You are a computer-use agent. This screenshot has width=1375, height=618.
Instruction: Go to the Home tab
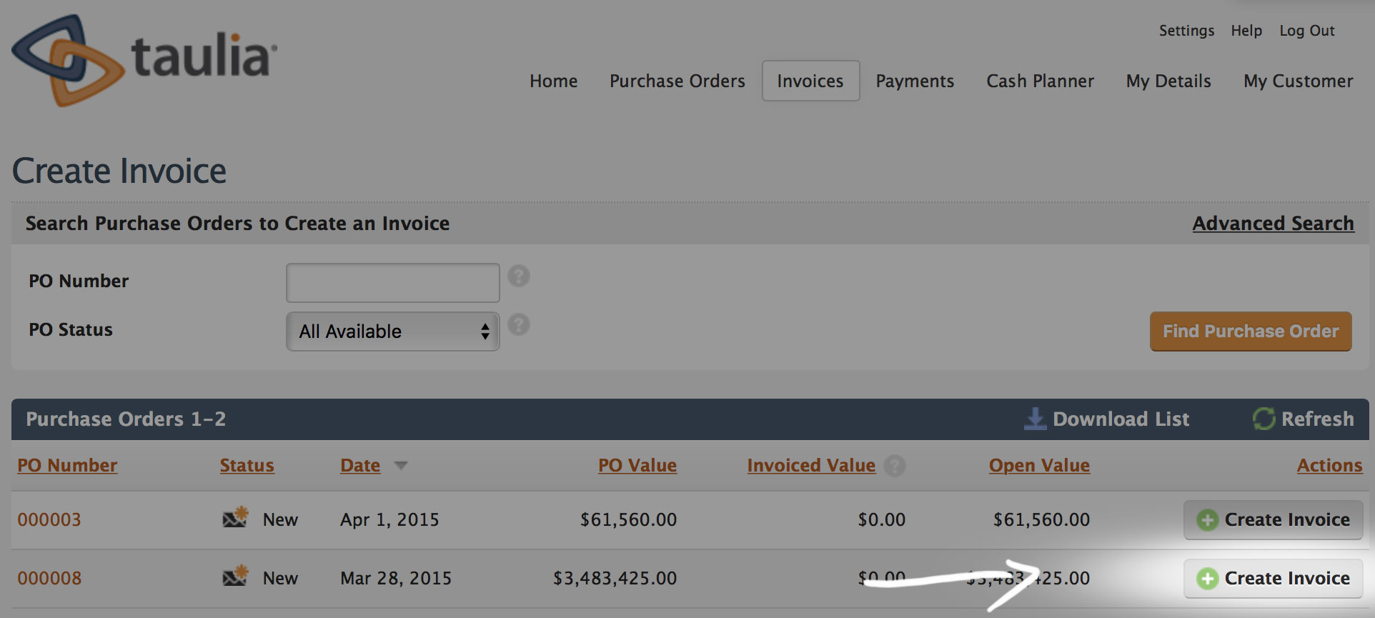(x=554, y=81)
